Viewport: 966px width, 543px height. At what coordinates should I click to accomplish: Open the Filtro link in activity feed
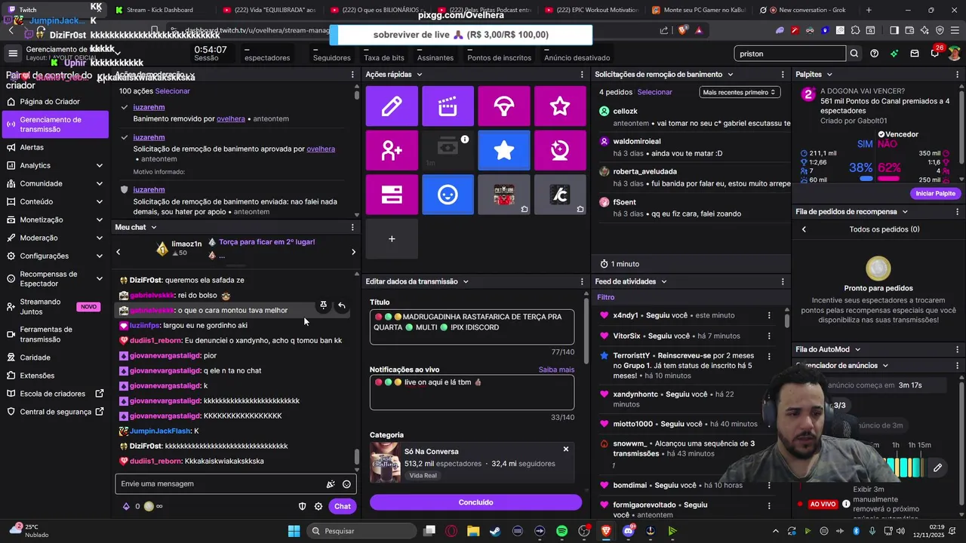pyautogui.click(x=606, y=297)
